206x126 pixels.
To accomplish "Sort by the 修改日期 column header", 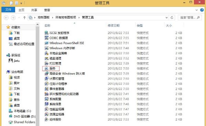I will pyautogui.click(x=113, y=25).
